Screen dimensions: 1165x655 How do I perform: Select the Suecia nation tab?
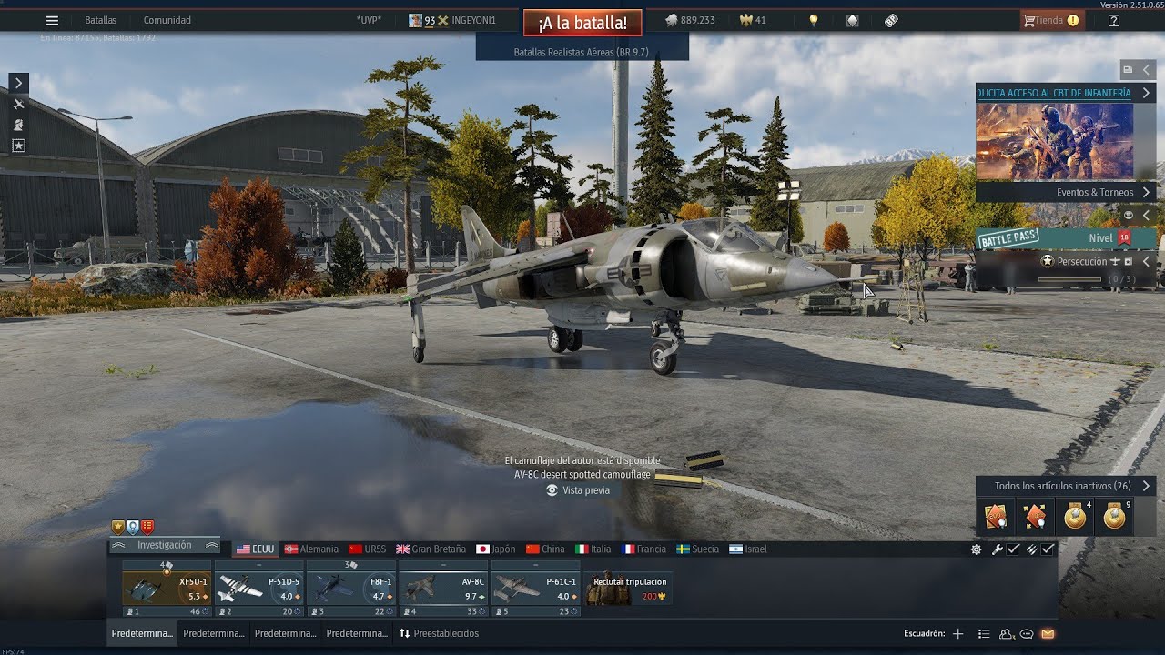(x=697, y=549)
